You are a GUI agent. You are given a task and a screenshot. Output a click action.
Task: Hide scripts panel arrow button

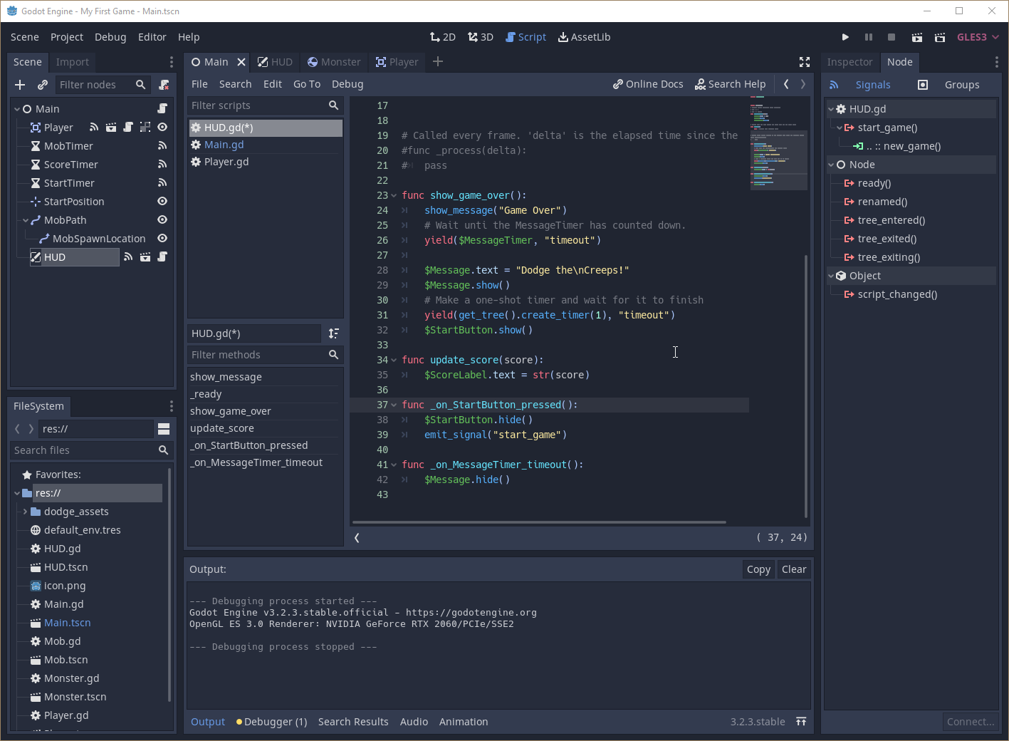(357, 538)
